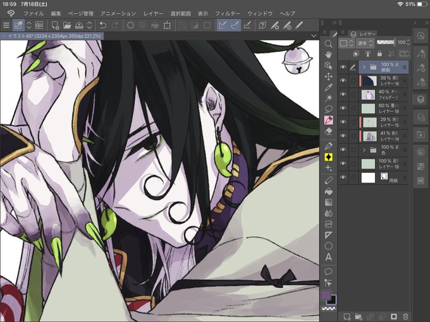Select the highlighted pink Pen tool

click(x=328, y=120)
